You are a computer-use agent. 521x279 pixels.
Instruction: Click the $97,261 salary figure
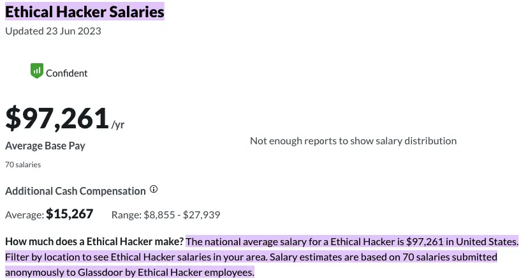point(57,119)
